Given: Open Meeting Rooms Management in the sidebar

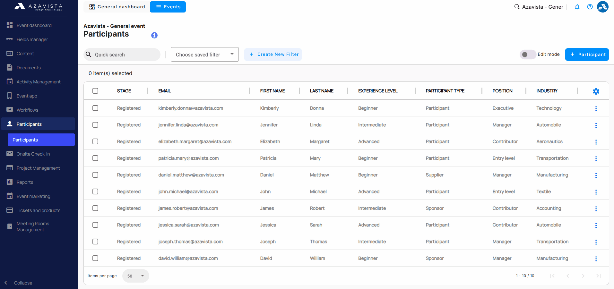Looking at the screenshot, I should point(38,226).
